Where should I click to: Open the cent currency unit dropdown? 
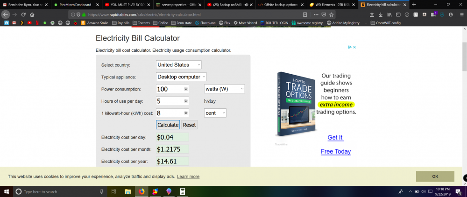[215, 113]
